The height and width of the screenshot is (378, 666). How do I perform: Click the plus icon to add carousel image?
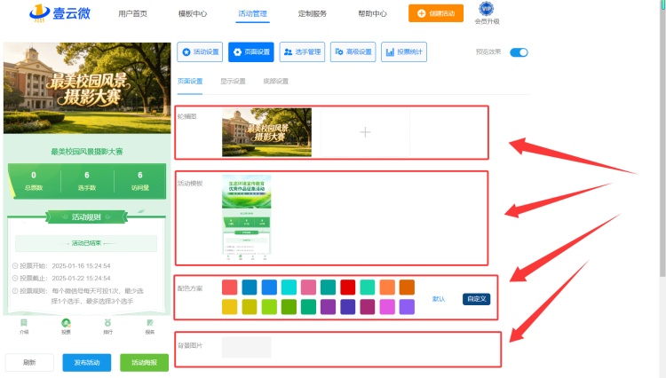click(365, 132)
